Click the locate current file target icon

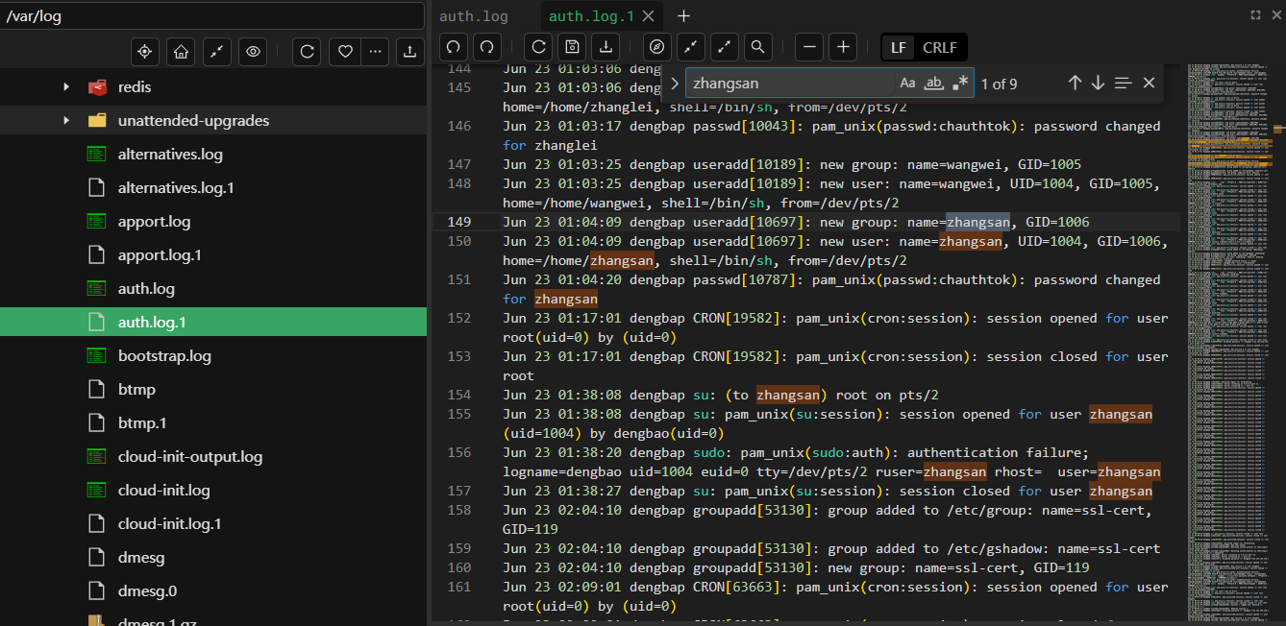(x=145, y=52)
